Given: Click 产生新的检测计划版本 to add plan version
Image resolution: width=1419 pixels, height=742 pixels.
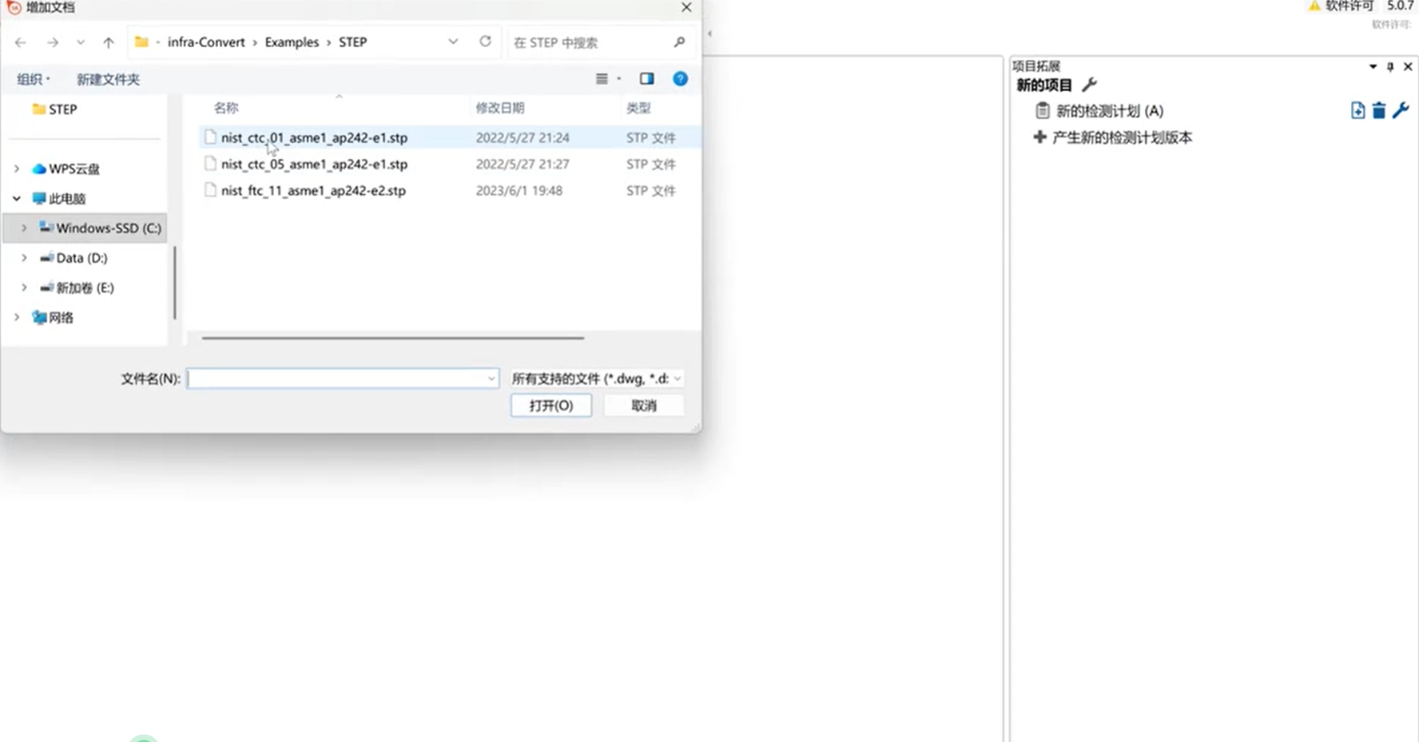Looking at the screenshot, I should 1121,137.
